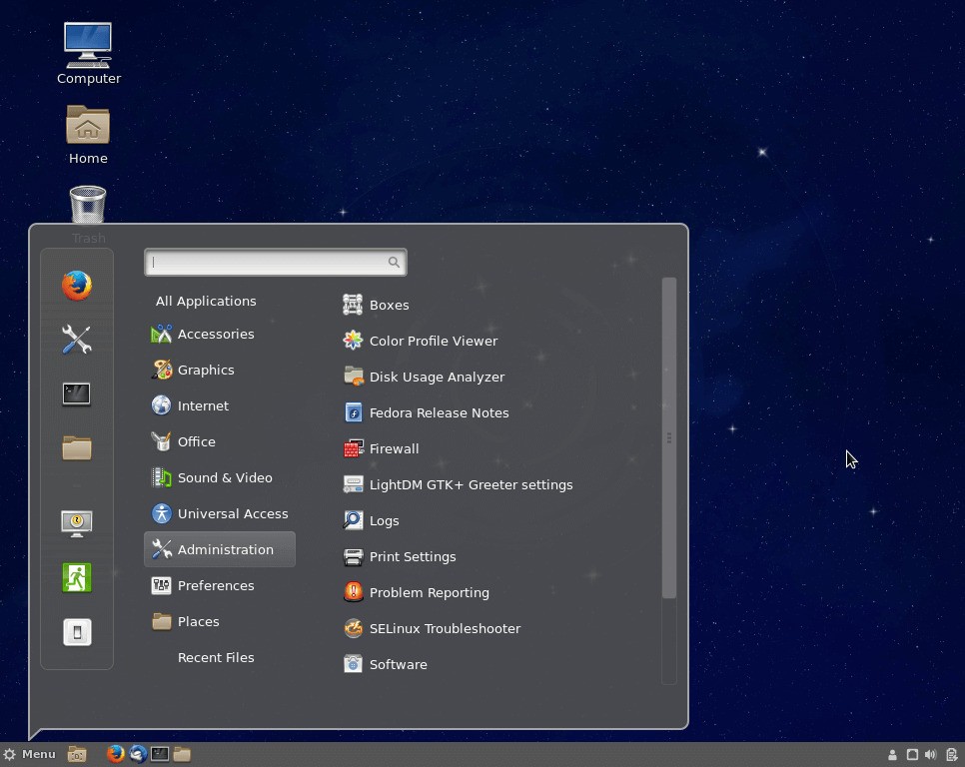This screenshot has height=767, width=965.
Task: Select the Home folder desktop icon
Action: tap(88, 135)
